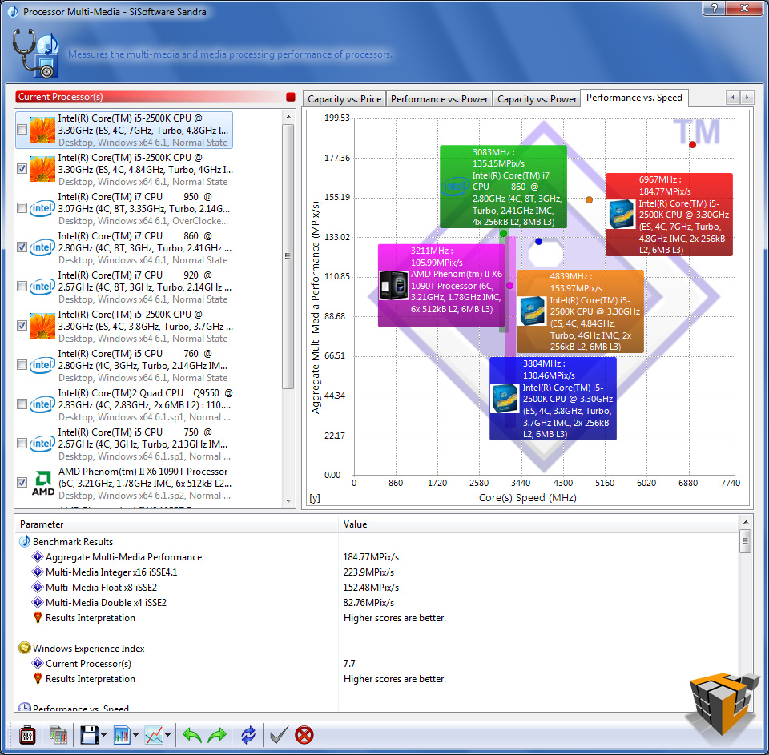This screenshot has height=755, width=769.
Task: Click the Intel logo on the i7 920 row
Action: 42,287
